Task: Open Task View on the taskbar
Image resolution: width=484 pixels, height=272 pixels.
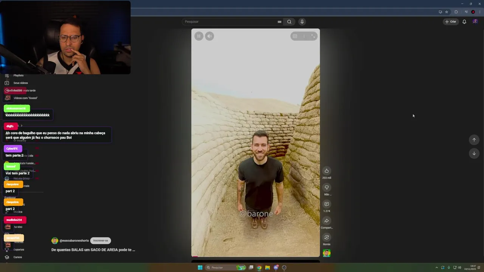Action: pos(251,267)
